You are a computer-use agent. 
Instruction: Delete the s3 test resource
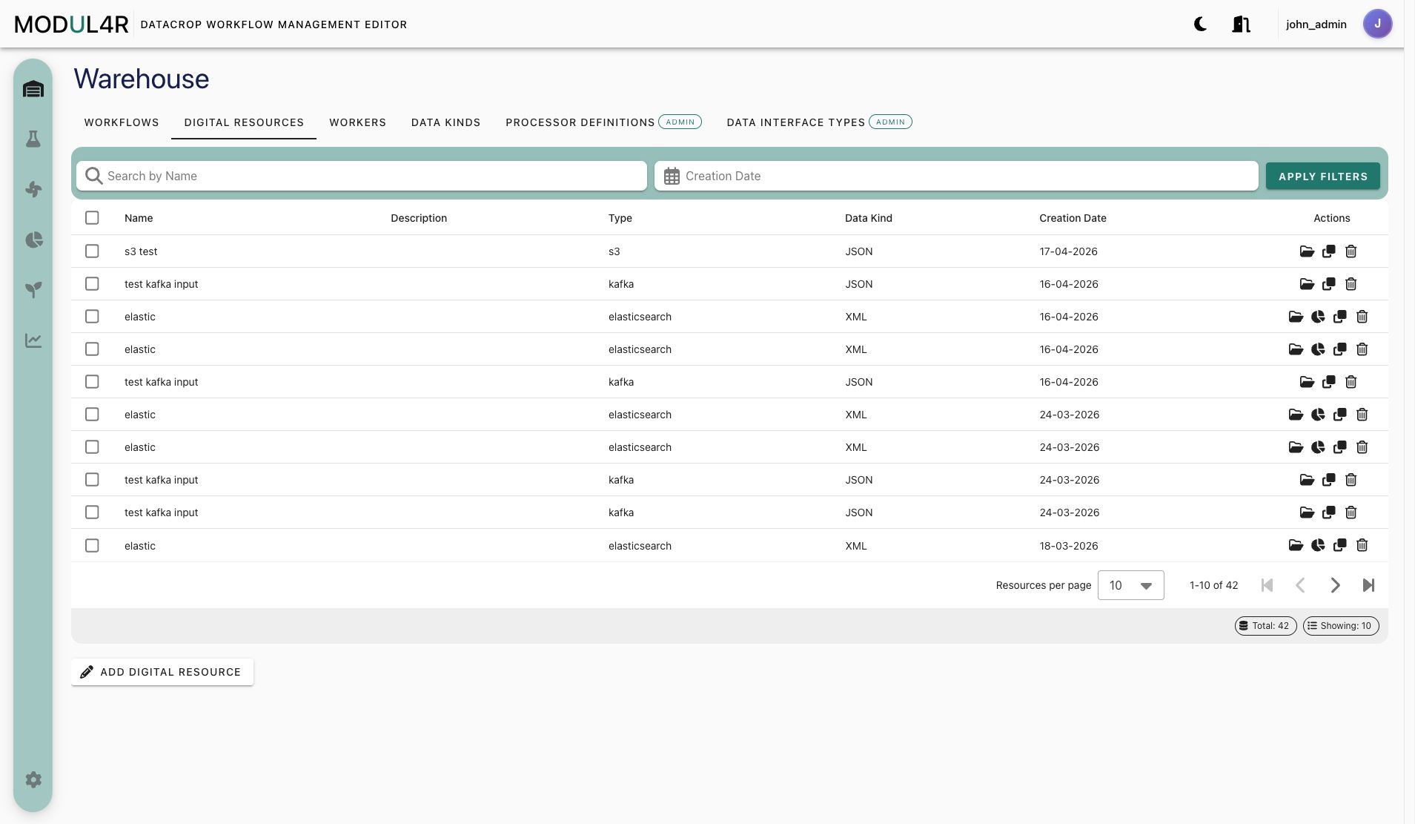tap(1351, 251)
